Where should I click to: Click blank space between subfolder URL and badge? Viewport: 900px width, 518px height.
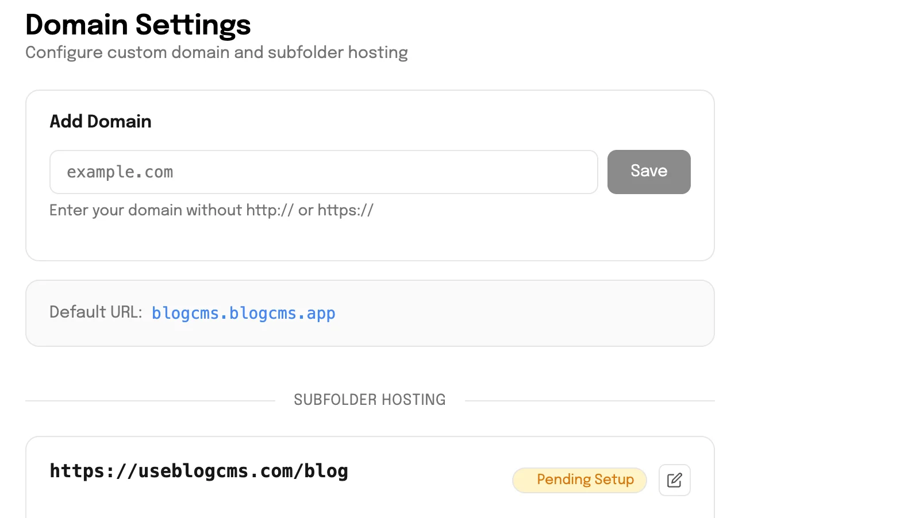click(430, 472)
